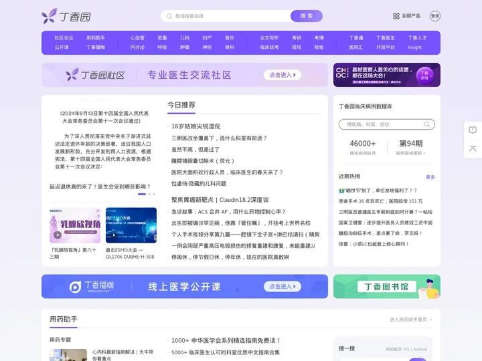This screenshot has width=482, height=361.
Task: Open hot post 患者手术 26 年后死亡
Action: pos(380,201)
